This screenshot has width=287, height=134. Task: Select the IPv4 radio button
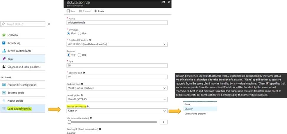pos(69,33)
